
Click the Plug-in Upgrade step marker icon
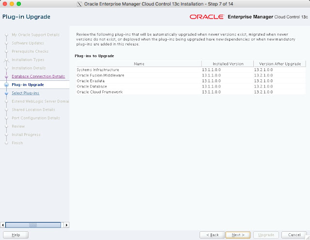6,85
